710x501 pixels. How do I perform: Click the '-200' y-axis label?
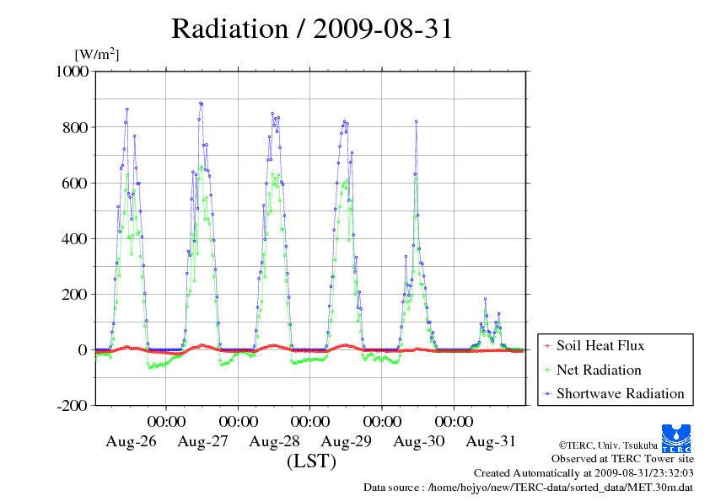click(73, 406)
